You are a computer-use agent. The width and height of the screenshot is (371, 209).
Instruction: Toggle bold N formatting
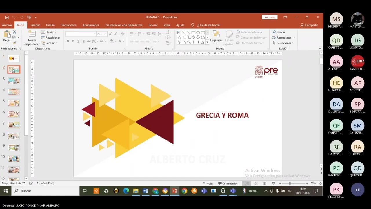coord(68,41)
